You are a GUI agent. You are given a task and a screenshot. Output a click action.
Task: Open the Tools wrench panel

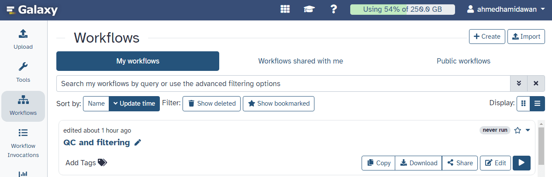tap(23, 67)
